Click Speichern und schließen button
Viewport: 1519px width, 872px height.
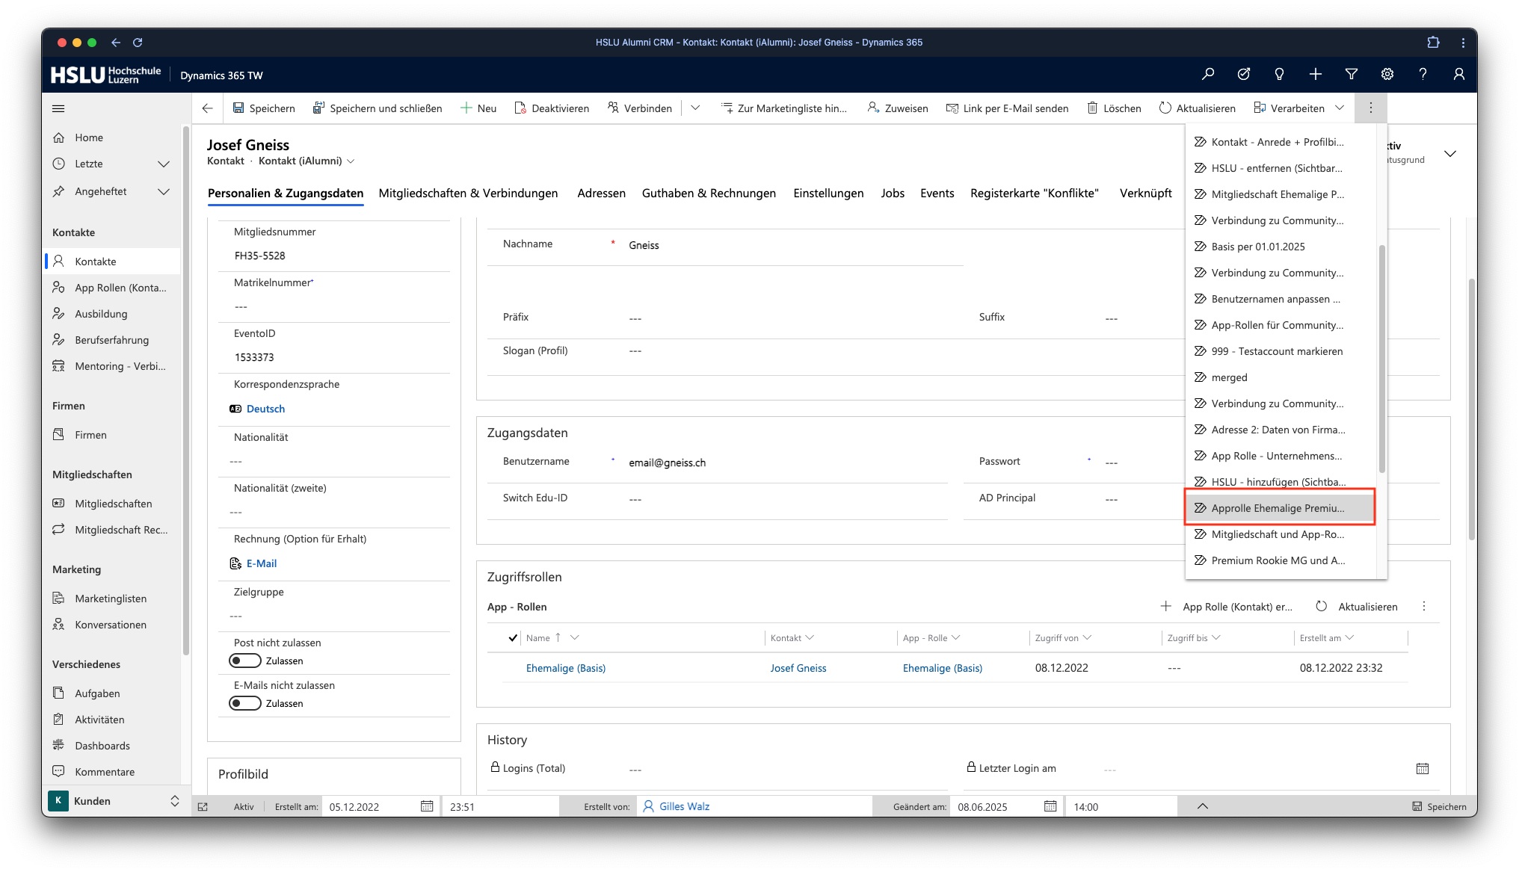pos(377,108)
